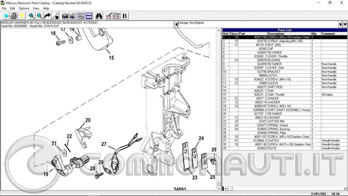Select the NUT, (M6) row
Viewport: 348px width, 196px height.
(x=285, y=45)
